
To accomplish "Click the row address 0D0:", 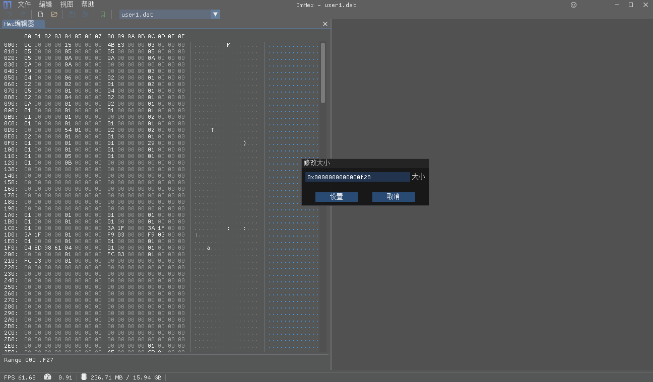I will click(11, 130).
